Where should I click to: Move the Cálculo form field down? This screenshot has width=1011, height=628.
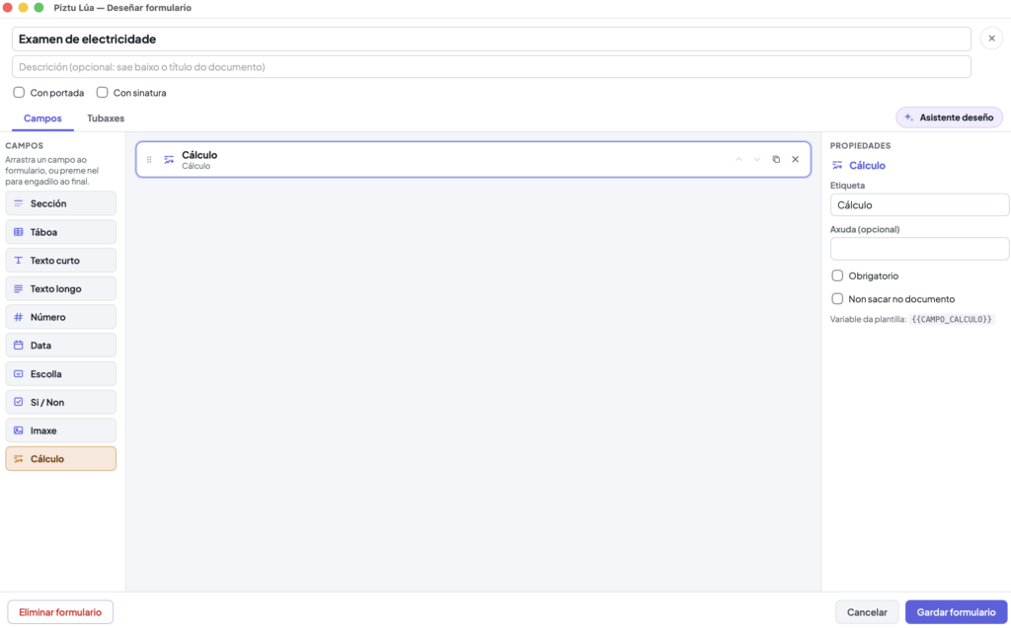click(x=757, y=159)
